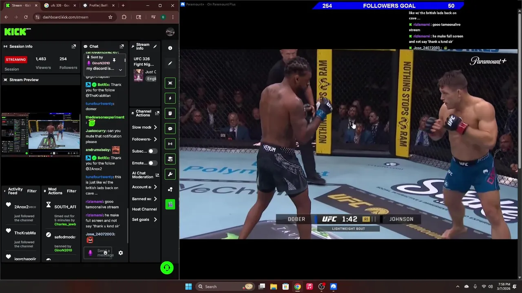Screen dimensions: 522x293
Task: Switch to the Stream - Kick tab
Action: tap(21, 5)
